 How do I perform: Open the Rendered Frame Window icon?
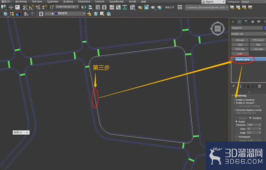point(146,7)
